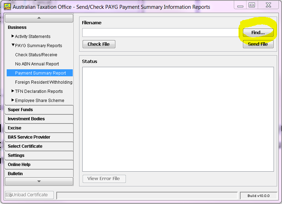
Task: Minimize the ATO window
Action: (240, 5)
